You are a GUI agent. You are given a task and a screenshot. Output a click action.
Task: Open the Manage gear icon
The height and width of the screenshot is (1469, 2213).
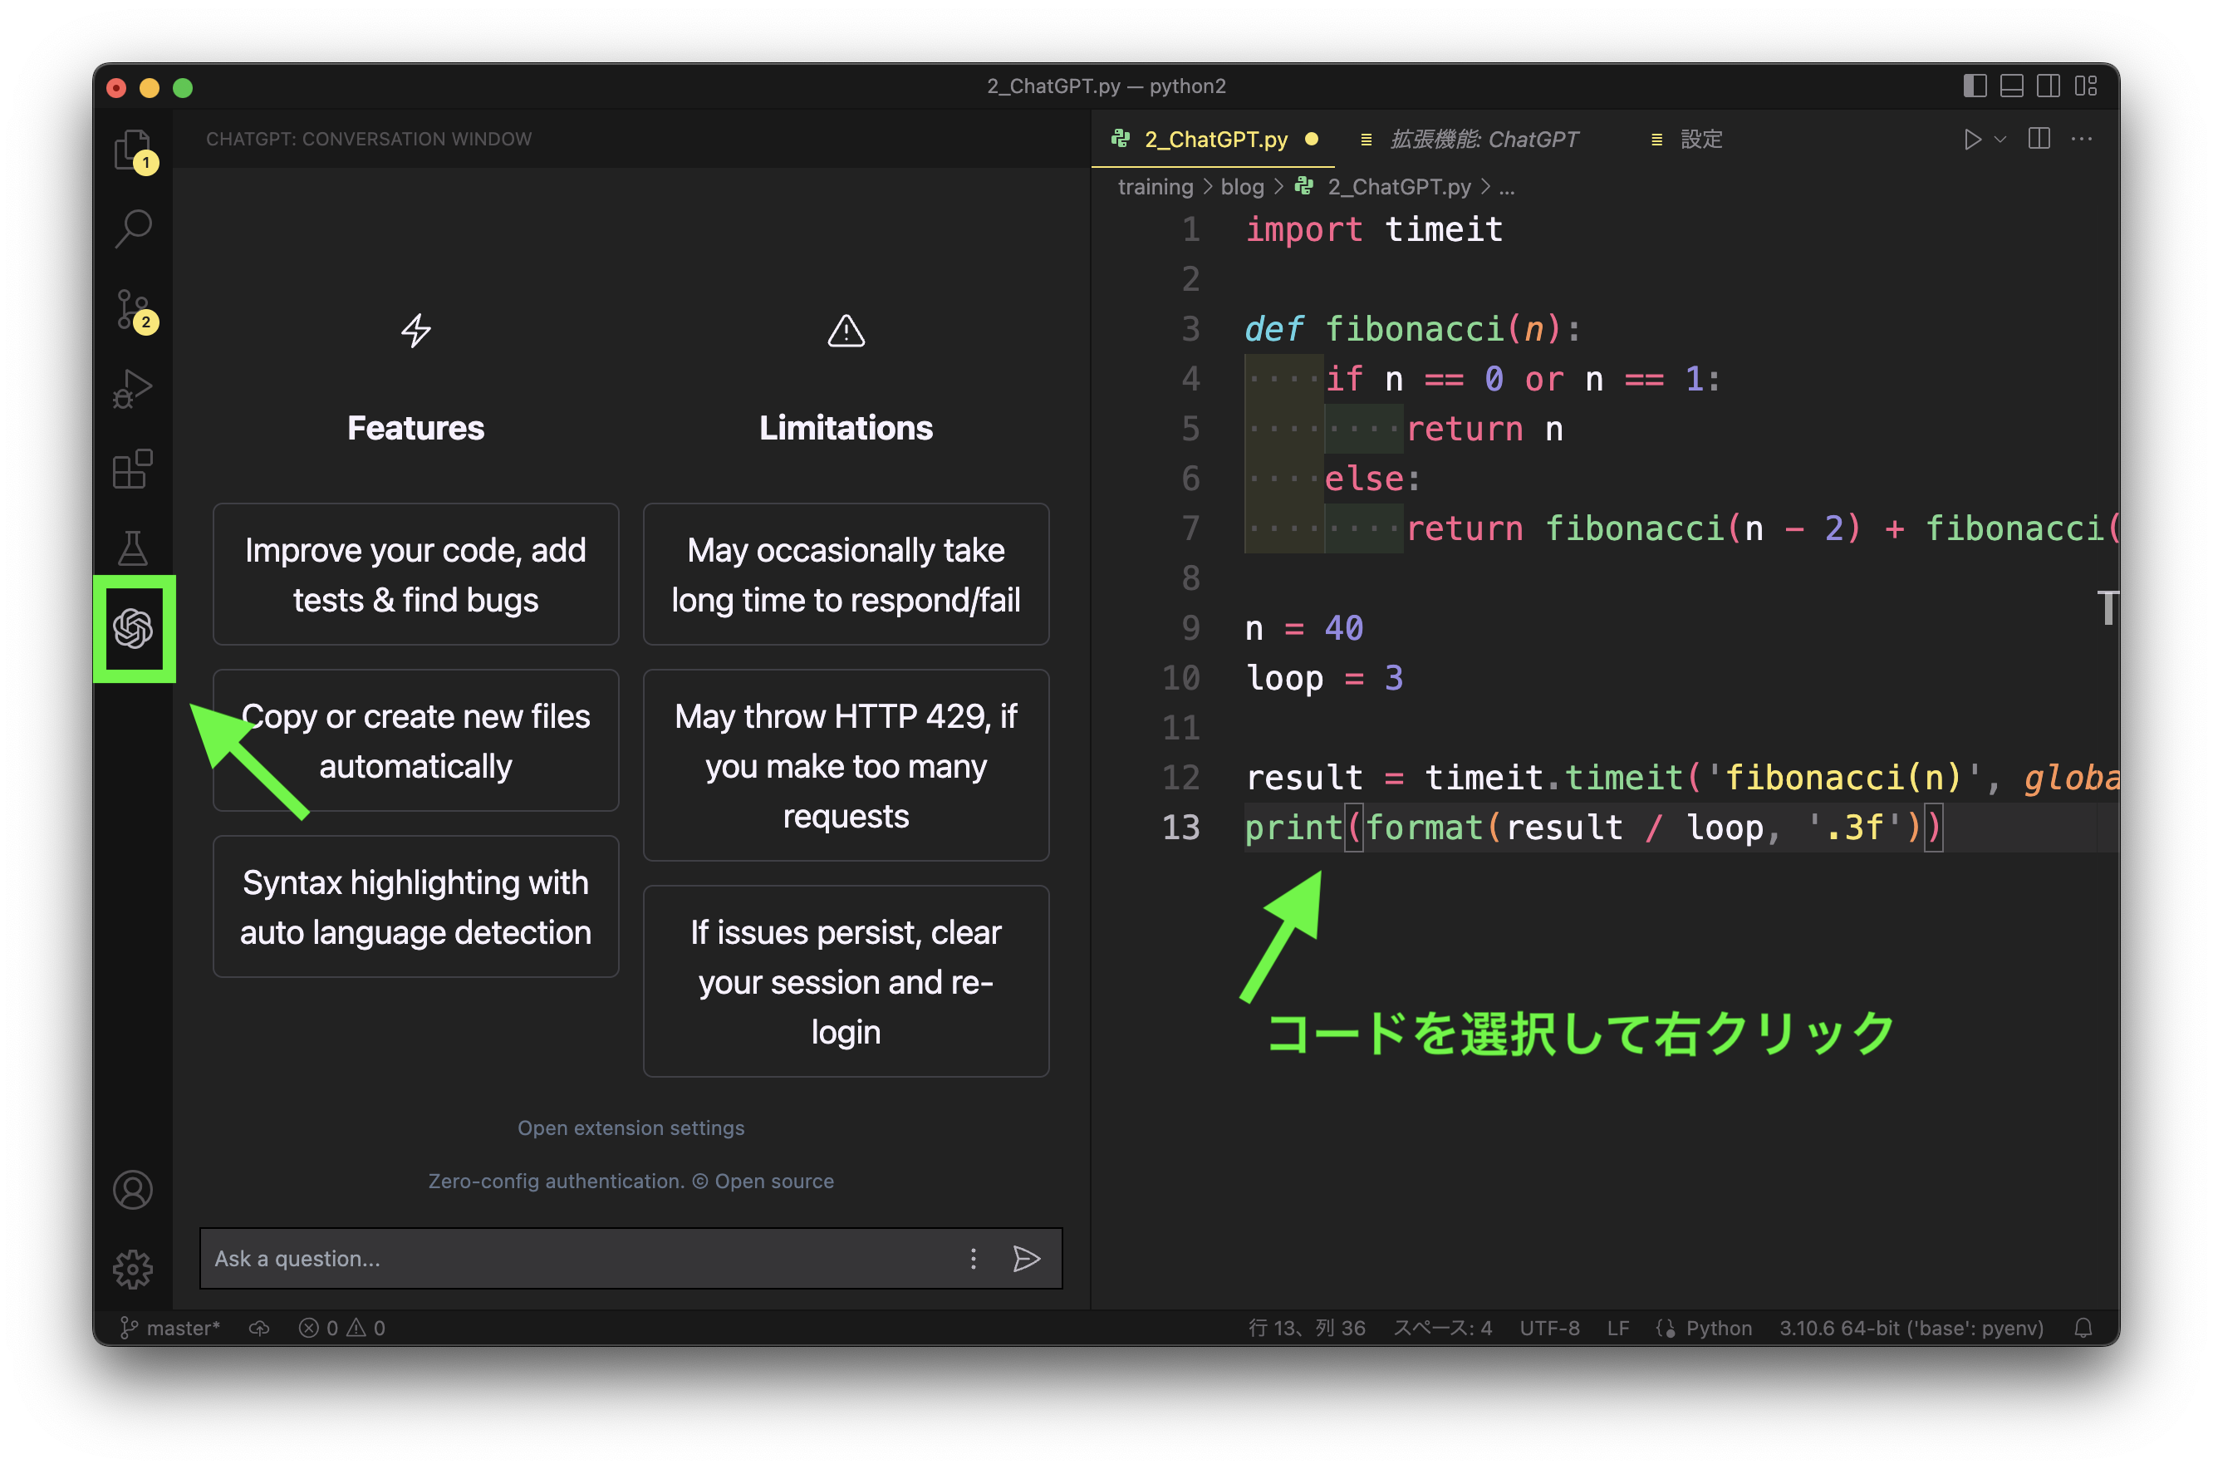(133, 1270)
